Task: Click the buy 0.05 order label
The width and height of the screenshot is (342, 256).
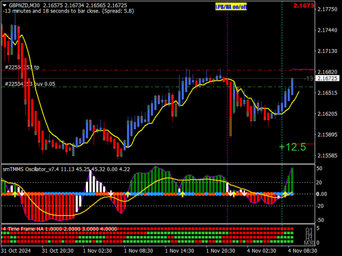Action: point(30,84)
